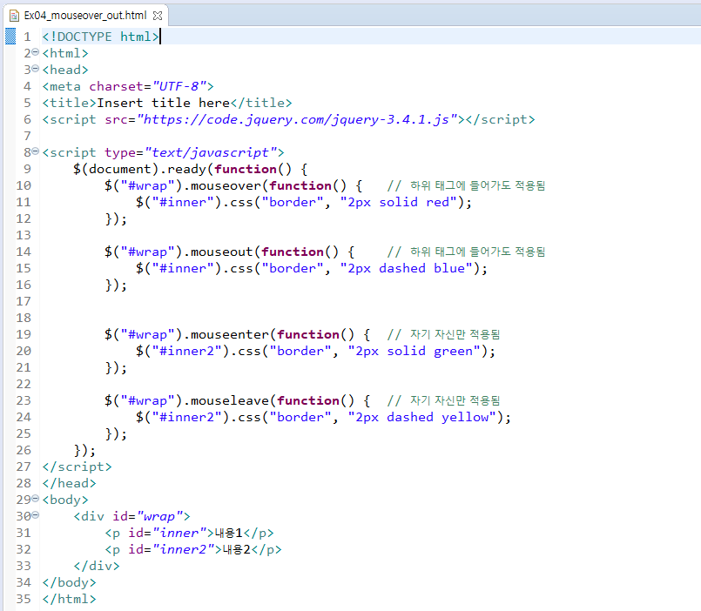Click the mouseleave method name on line 23
701x611 pixels.
click(x=230, y=400)
